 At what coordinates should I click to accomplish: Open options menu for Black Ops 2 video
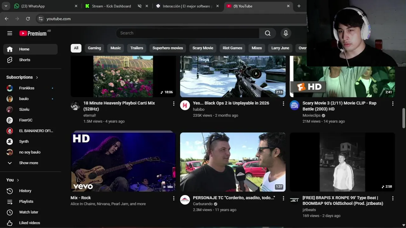(x=283, y=104)
